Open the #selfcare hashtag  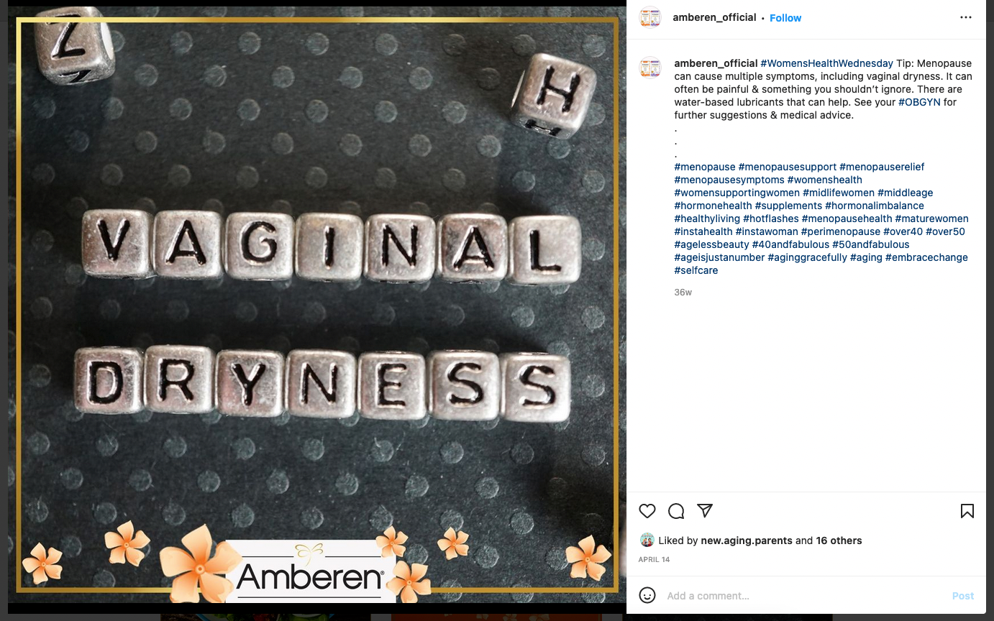696,270
